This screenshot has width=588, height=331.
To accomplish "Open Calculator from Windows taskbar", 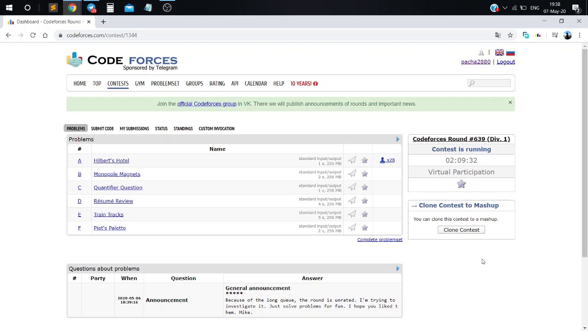I will [x=110, y=8].
